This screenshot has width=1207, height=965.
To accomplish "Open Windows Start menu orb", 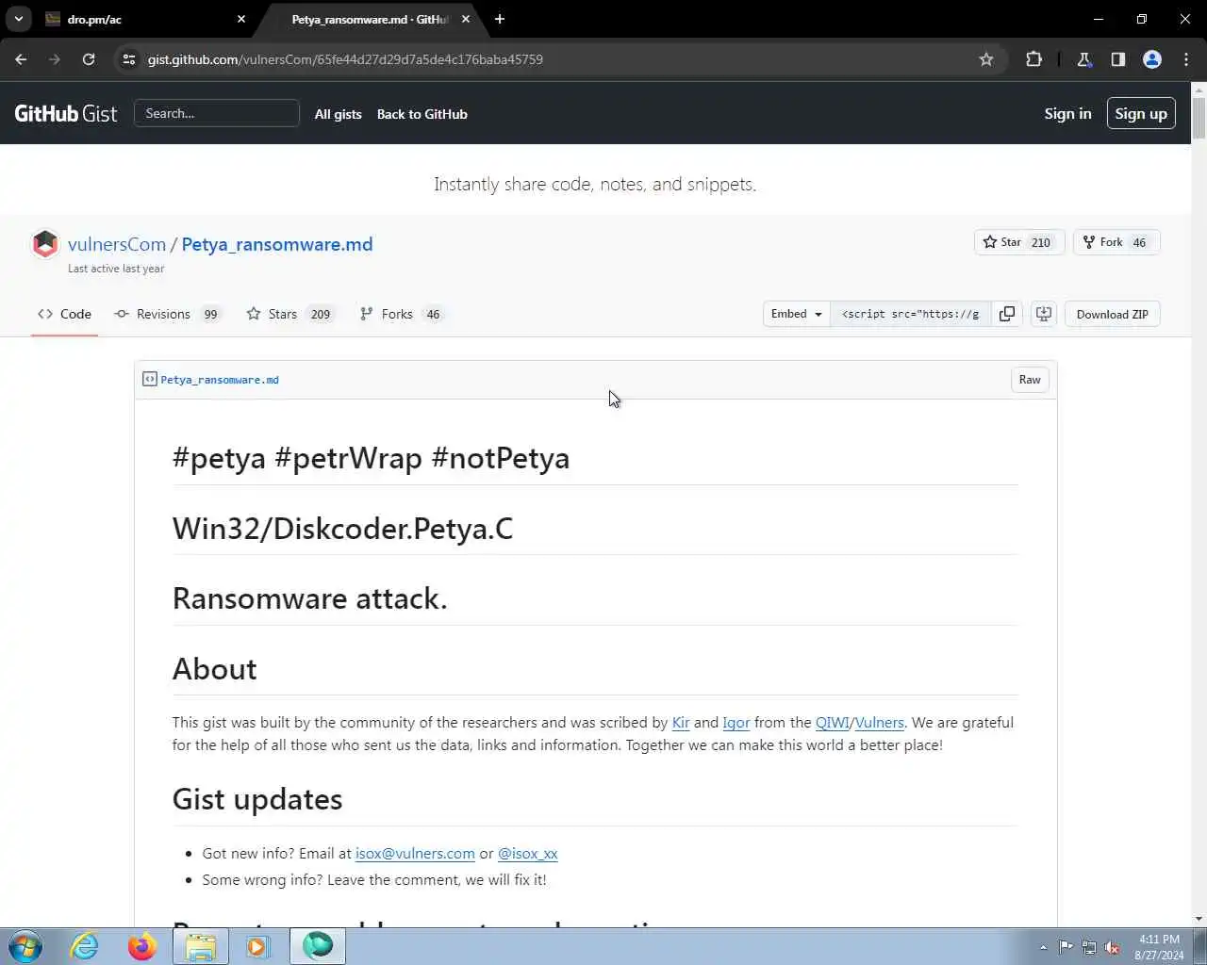I will (25, 946).
